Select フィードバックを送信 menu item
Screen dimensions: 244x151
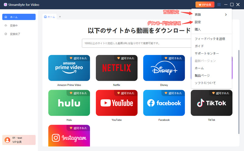click(x=211, y=39)
